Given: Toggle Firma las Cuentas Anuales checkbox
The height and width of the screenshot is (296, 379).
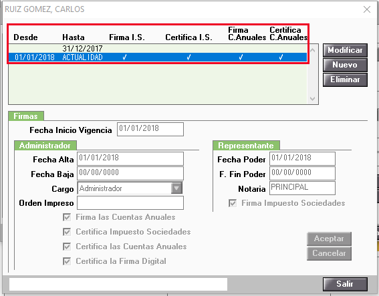Looking at the screenshot, I should click(67, 217).
